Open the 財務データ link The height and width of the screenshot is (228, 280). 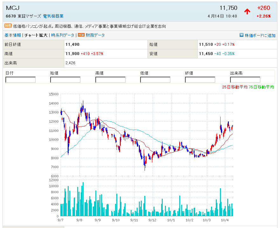click(x=95, y=35)
